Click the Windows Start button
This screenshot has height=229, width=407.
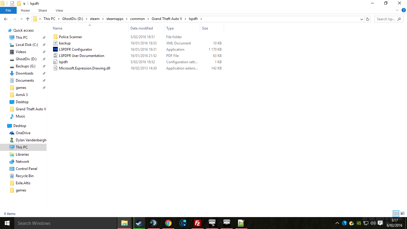point(7,223)
